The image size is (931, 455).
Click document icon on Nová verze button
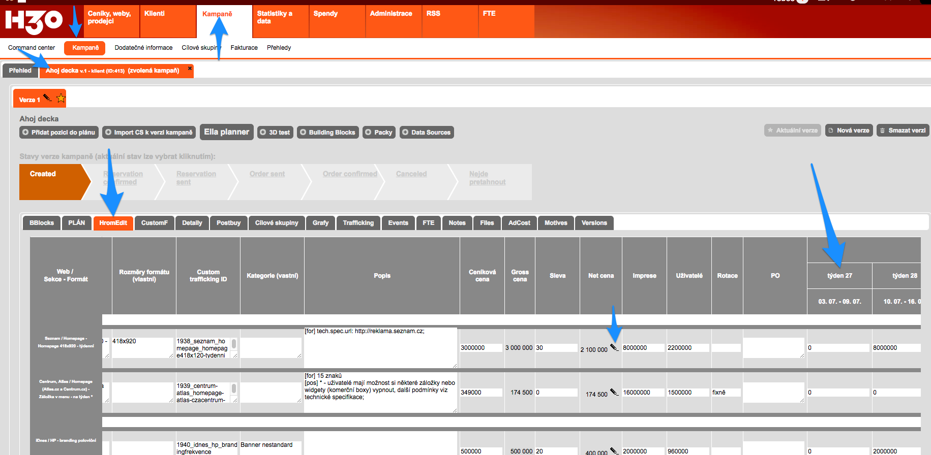tap(831, 131)
